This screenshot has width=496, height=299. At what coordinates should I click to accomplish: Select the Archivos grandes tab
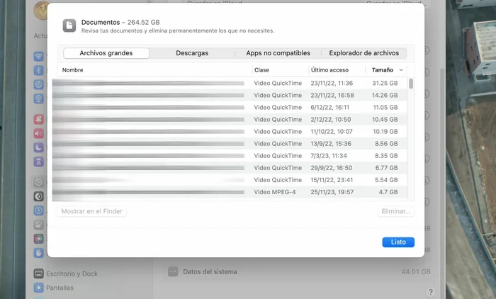[106, 53]
